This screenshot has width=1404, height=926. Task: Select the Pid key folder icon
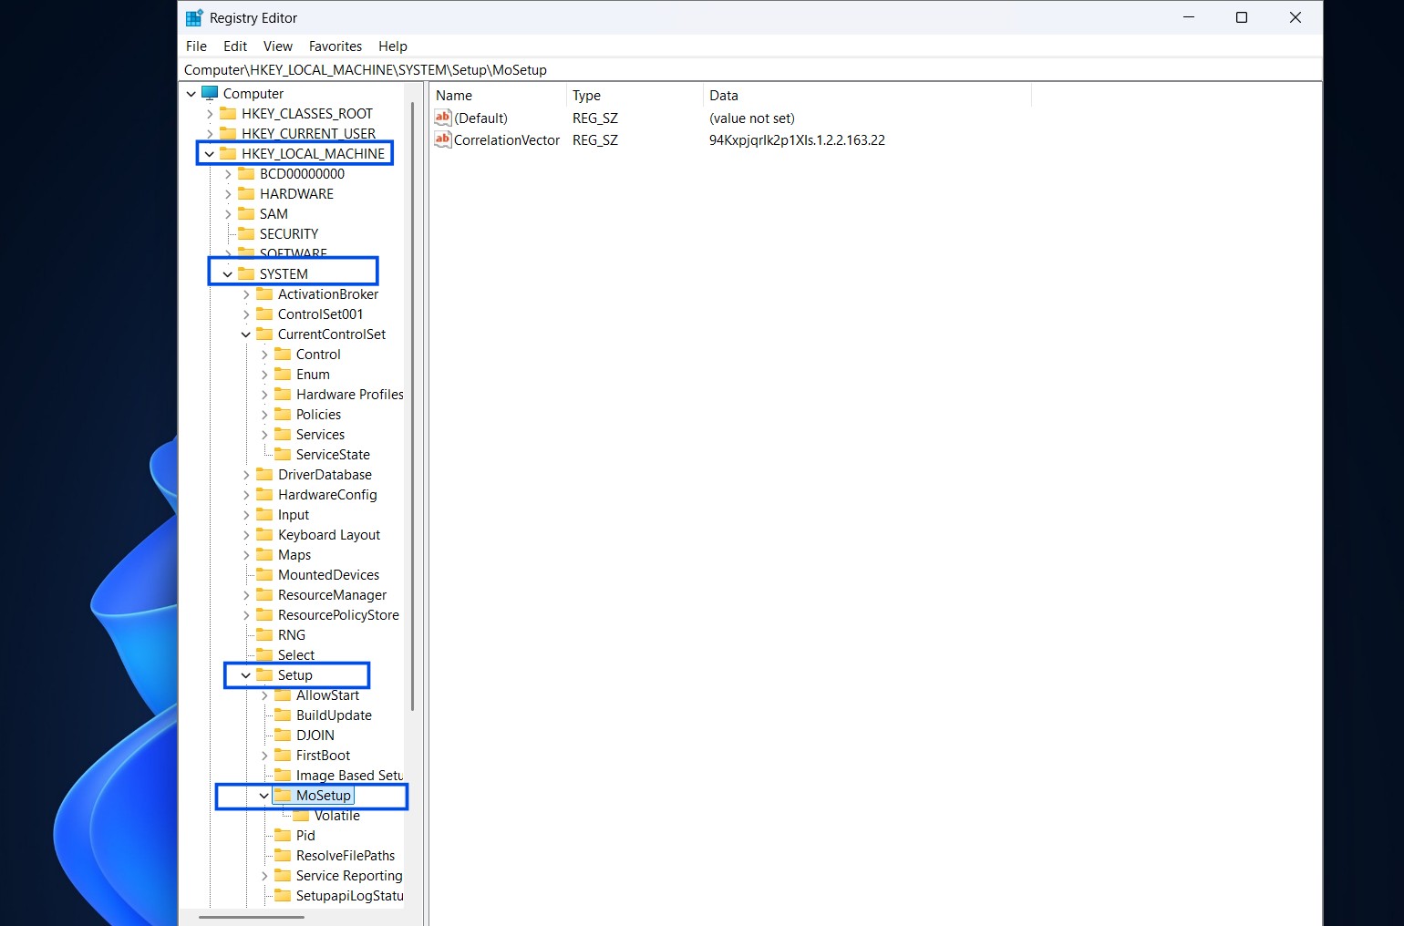[284, 836]
